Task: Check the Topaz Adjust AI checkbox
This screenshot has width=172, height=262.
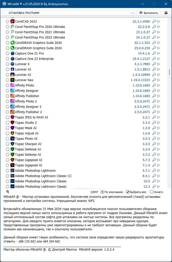Action: point(7,133)
